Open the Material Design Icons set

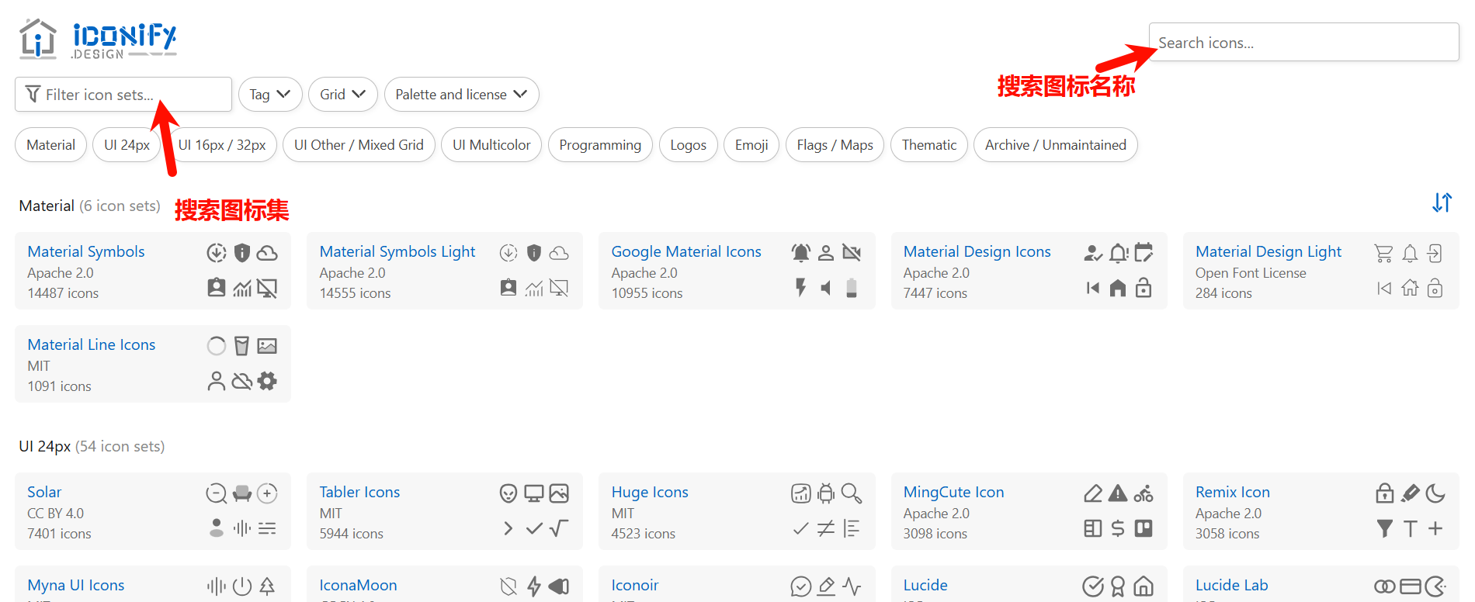coord(977,251)
